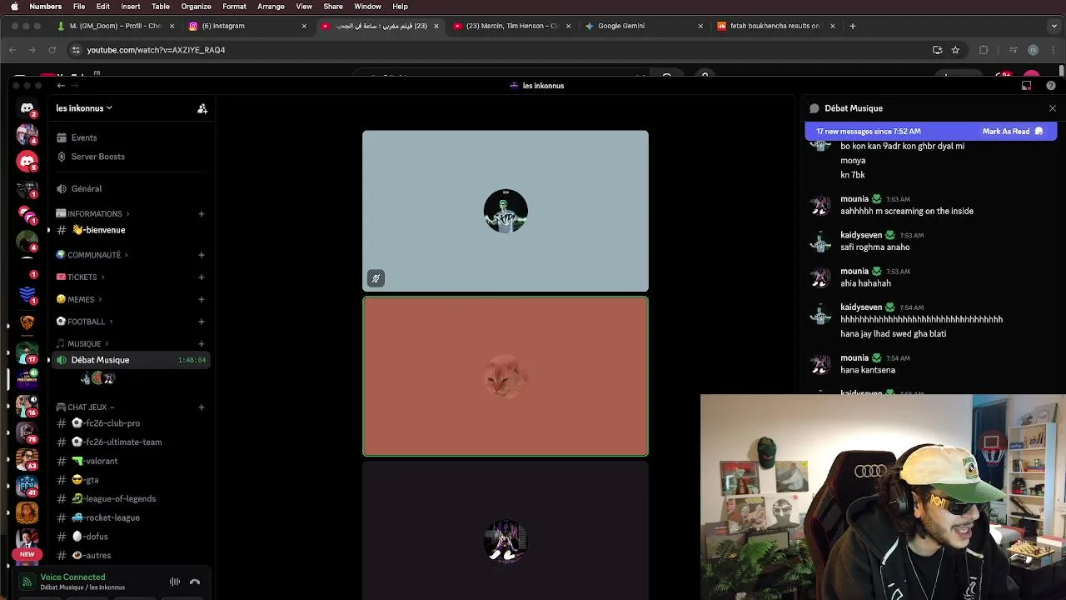Expand the MEMES category
Viewport: 1066px width, 600px height.
tap(78, 299)
